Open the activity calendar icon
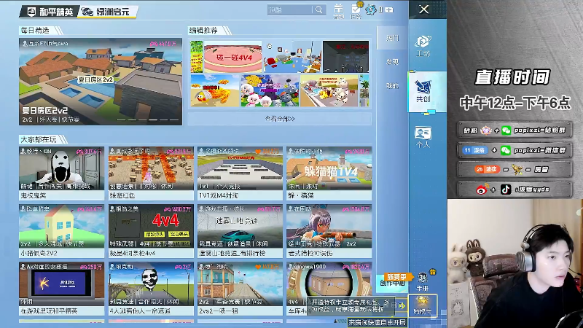583x328 pixels. pyautogui.click(x=338, y=10)
